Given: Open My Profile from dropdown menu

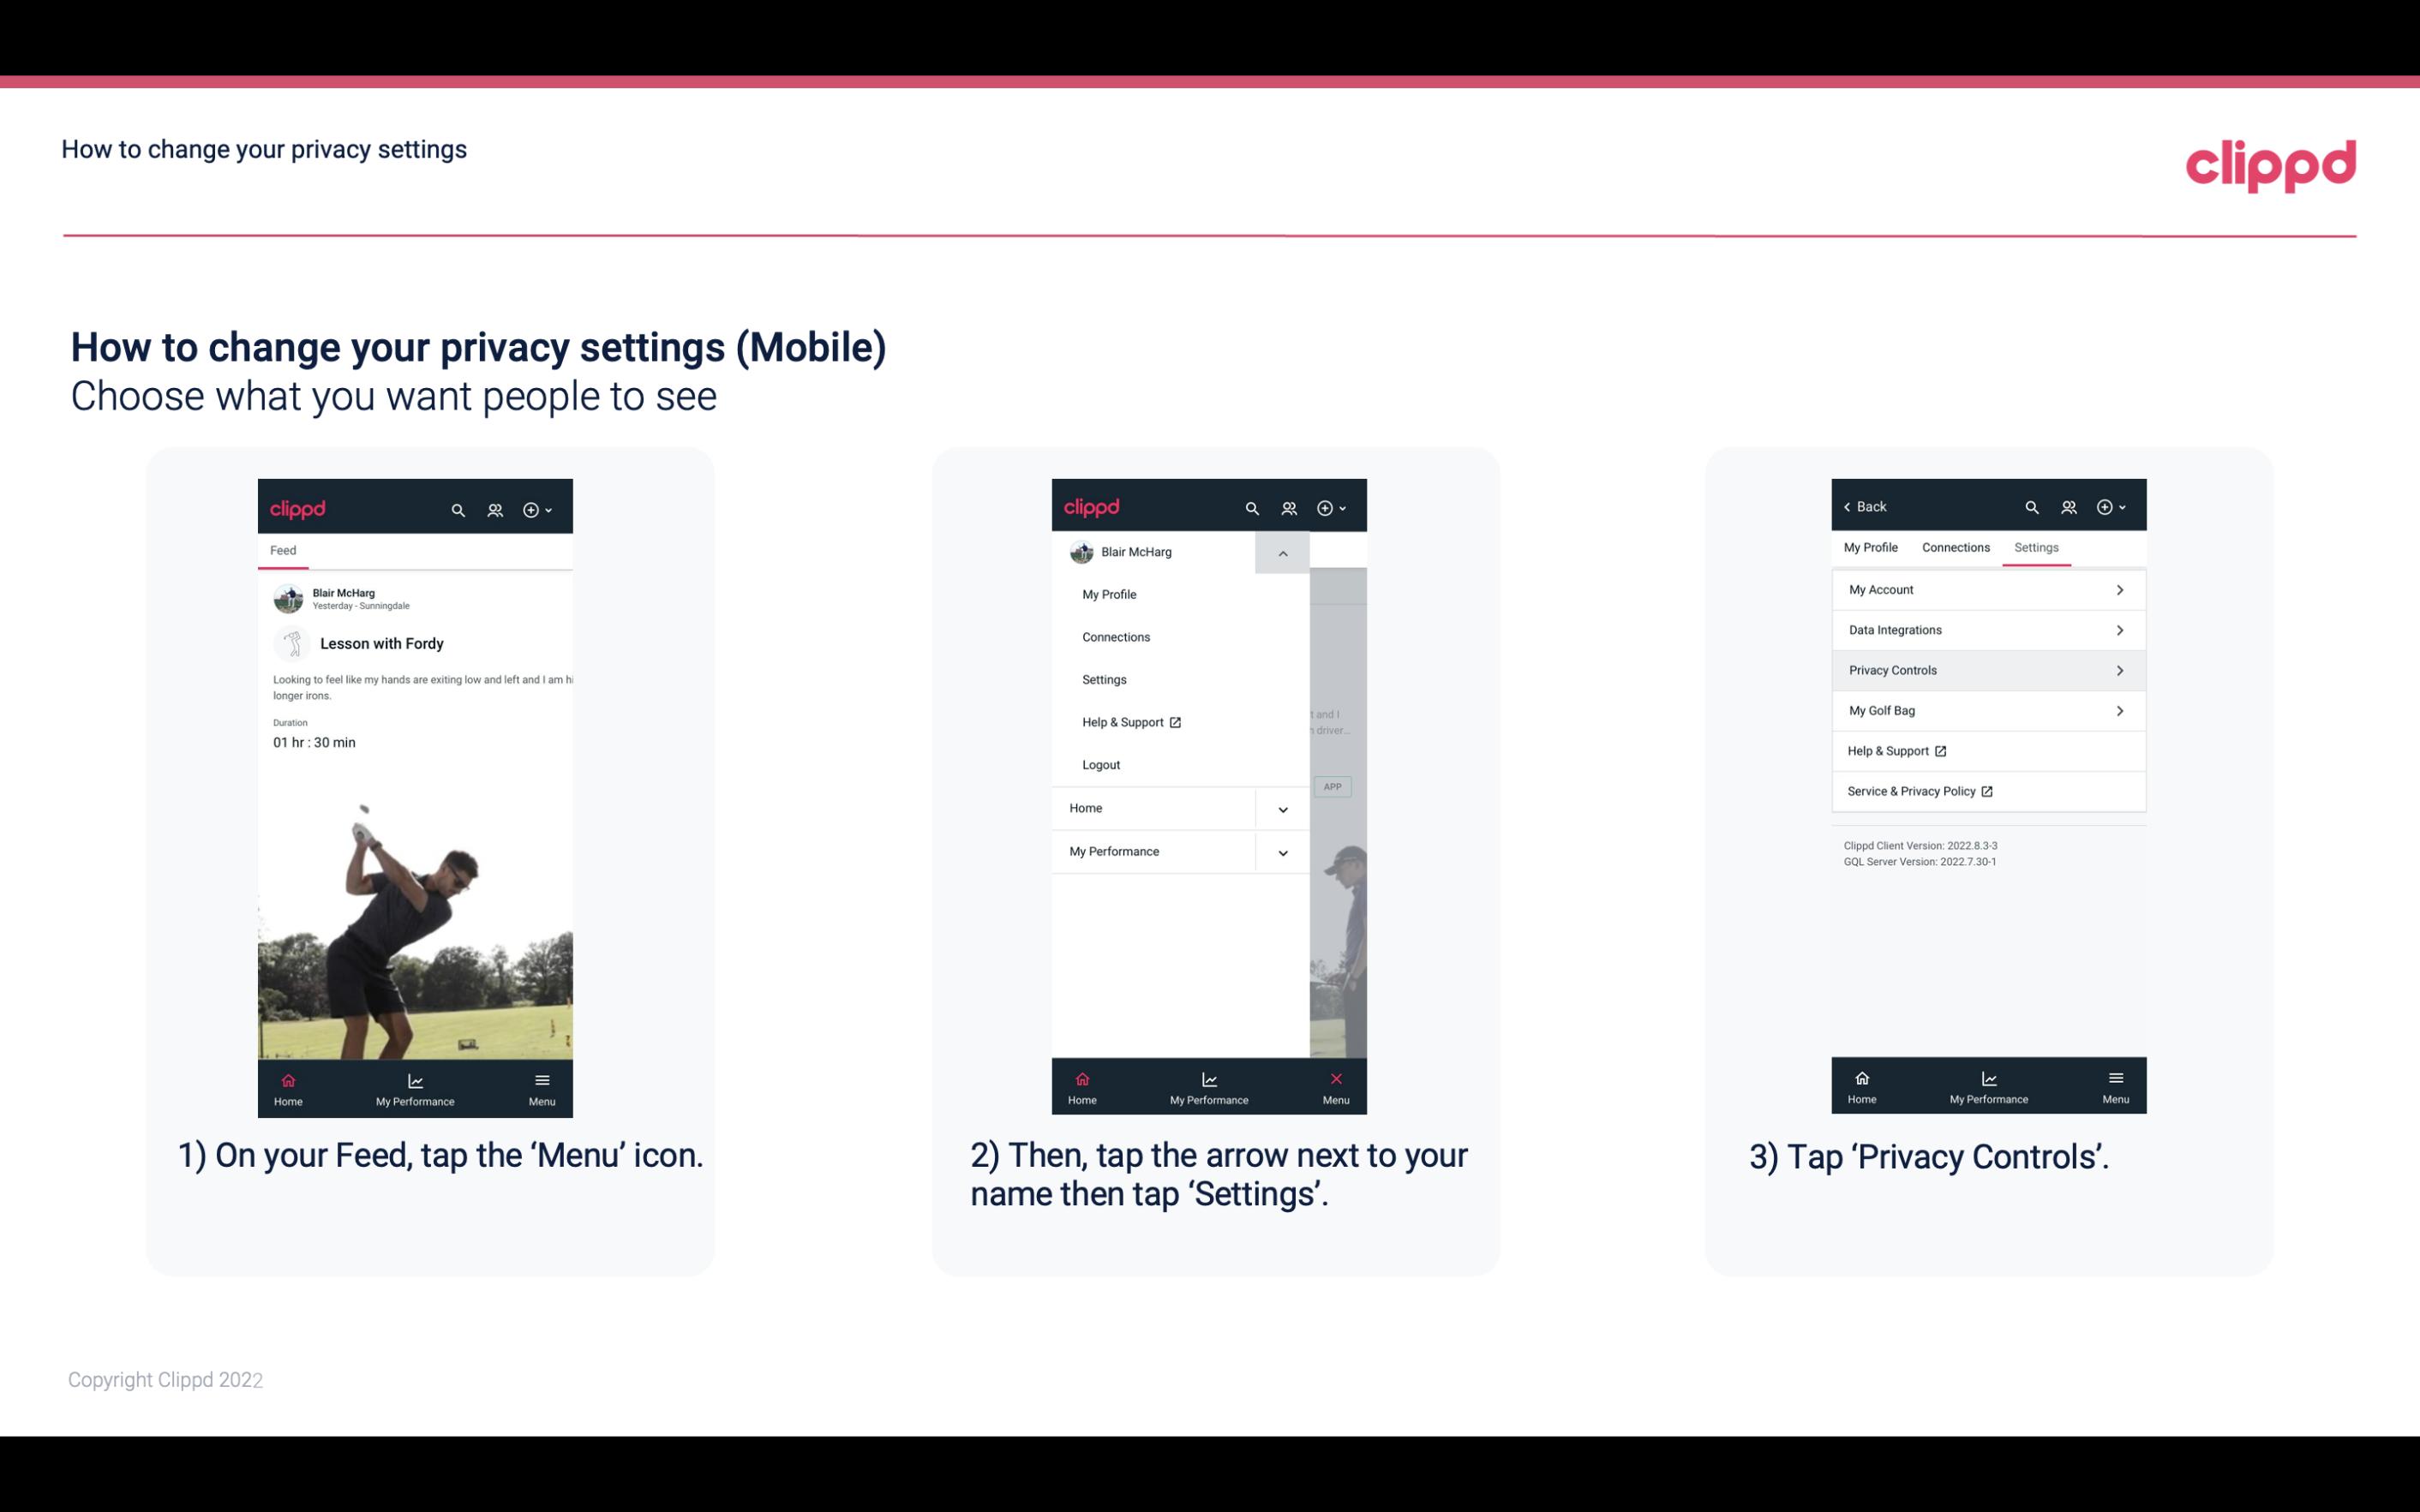Looking at the screenshot, I should tap(1111, 594).
